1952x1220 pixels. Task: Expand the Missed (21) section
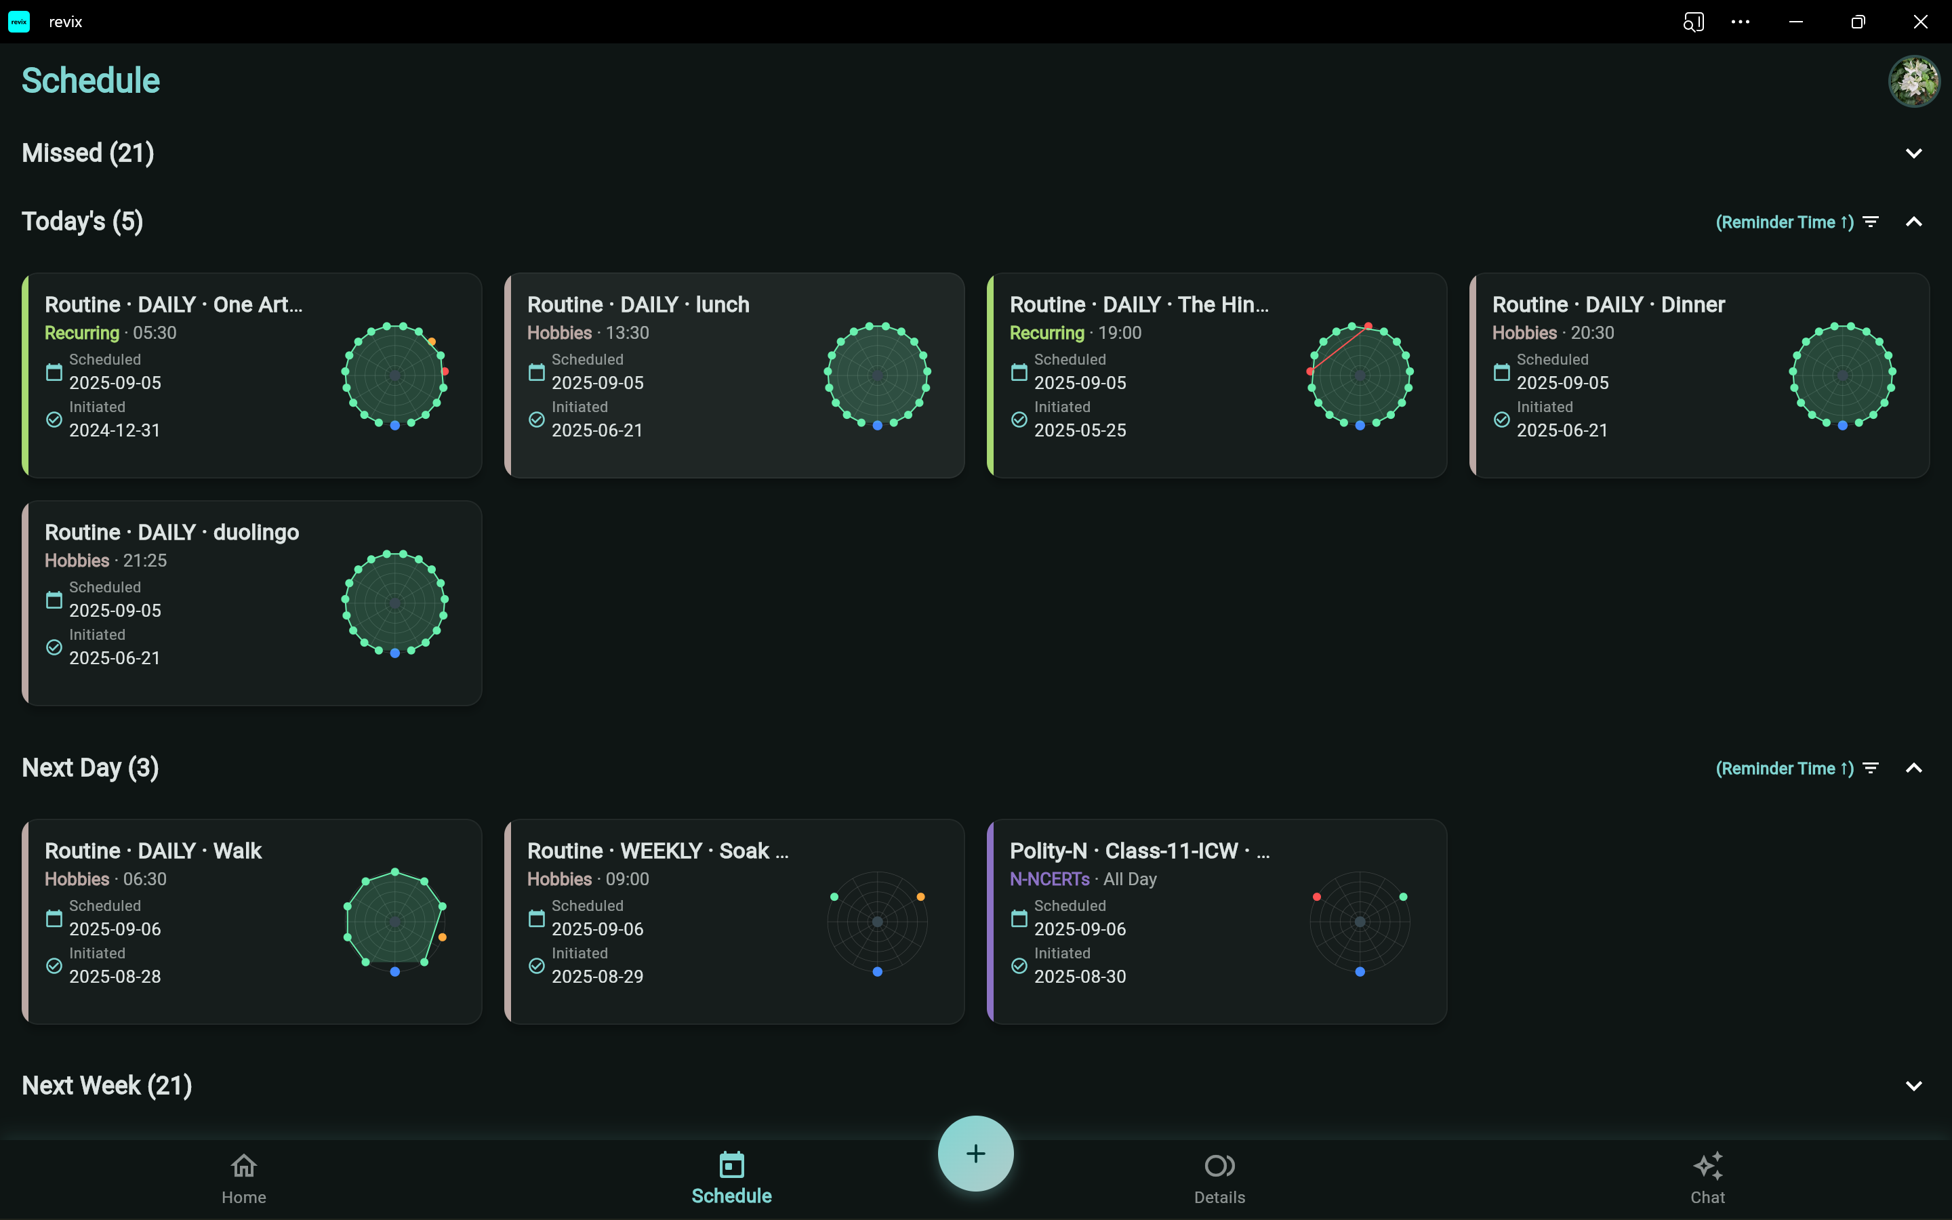point(1913,153)
